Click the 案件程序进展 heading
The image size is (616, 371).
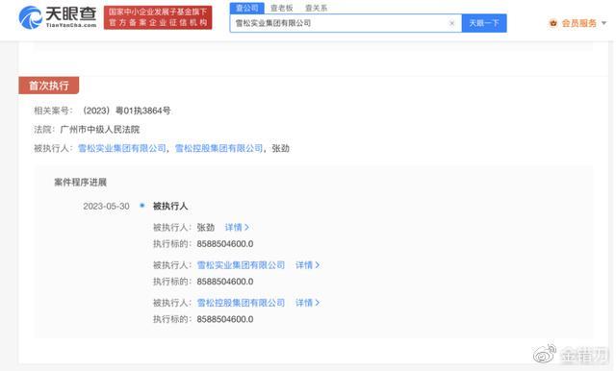[81, 183]
